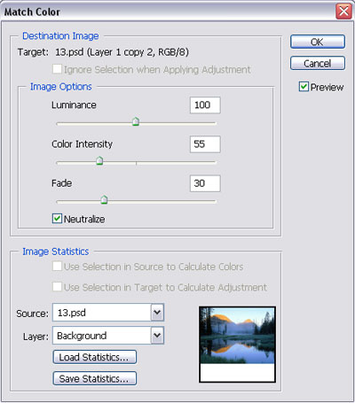The image size is (355, 403).
Task: Click the Image Options group heading
Action: (61, 87)
